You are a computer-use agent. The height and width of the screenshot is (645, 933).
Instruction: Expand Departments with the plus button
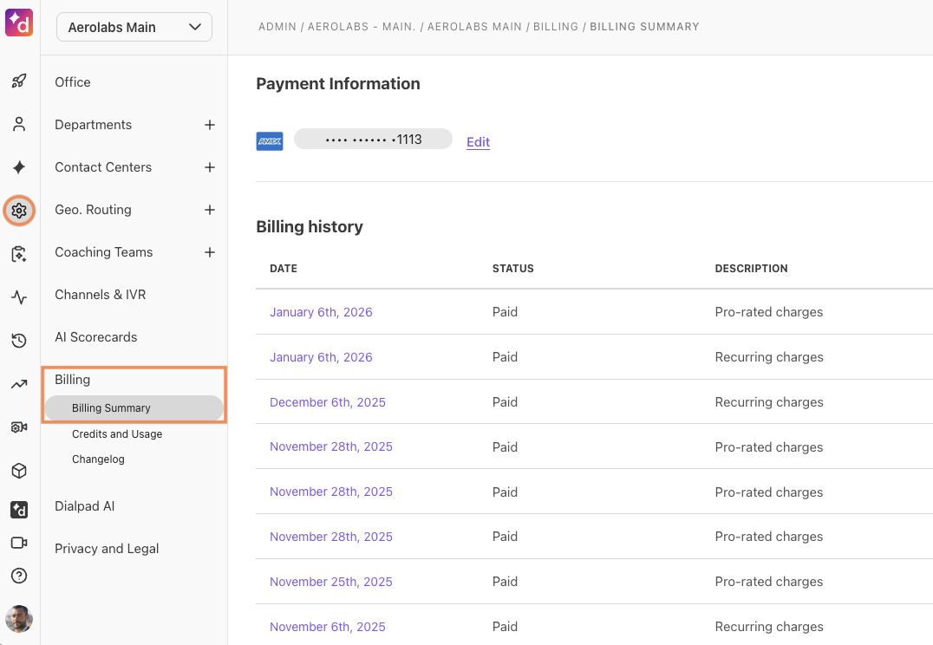tap(209, 125)
